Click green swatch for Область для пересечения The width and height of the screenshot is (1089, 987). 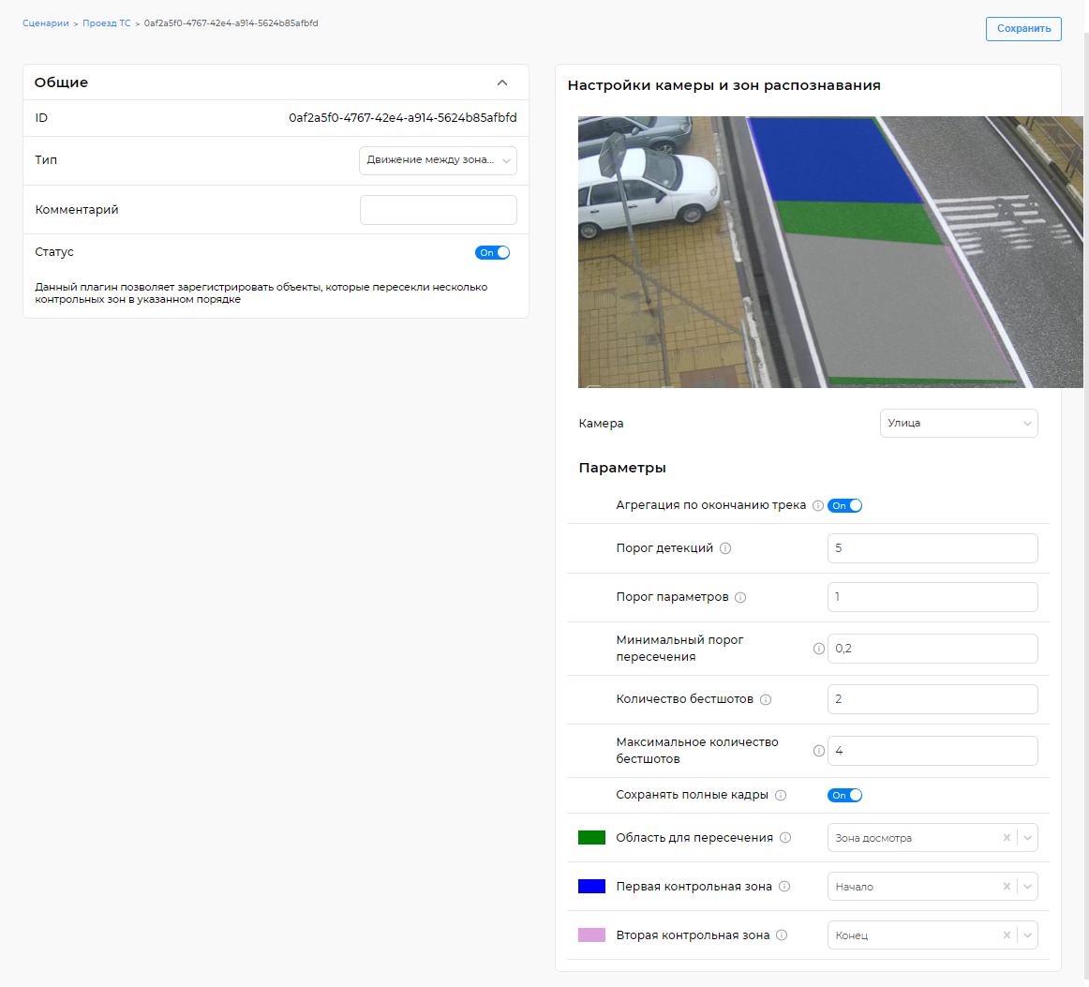(x=591, y=838)
